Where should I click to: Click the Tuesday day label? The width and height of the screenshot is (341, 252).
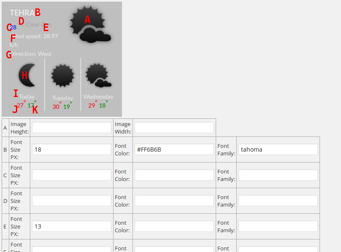point(63,98)
